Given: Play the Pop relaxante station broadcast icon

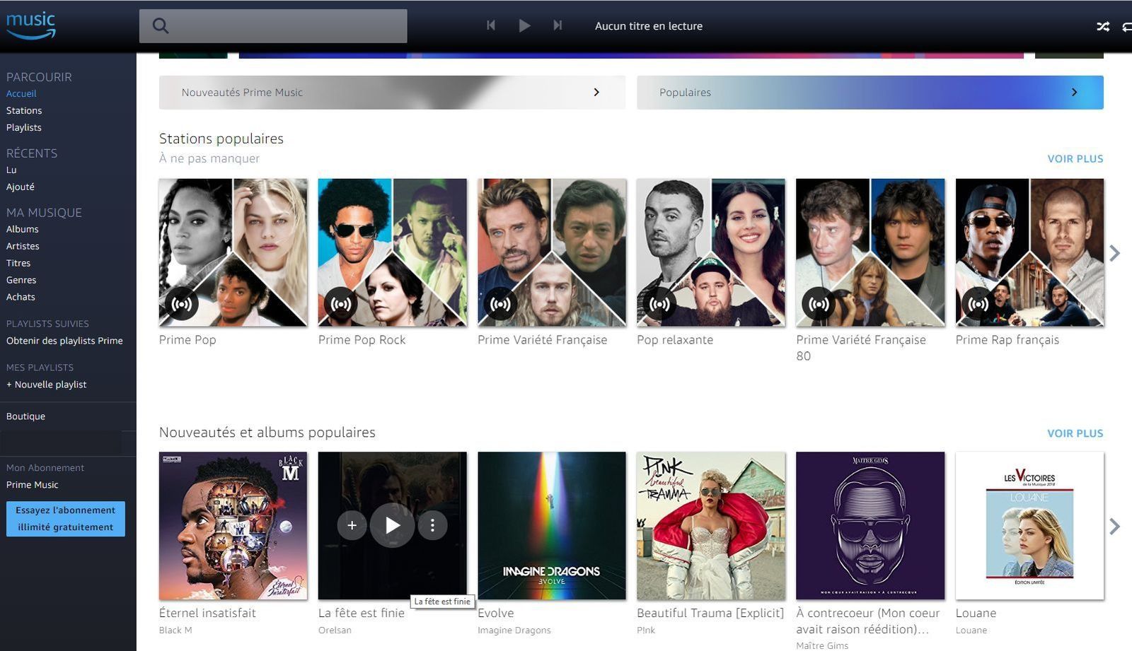Looking at the screenshot, I should coord(659,304).
